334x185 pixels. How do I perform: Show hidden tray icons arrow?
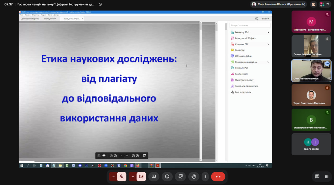(x=246, y=166)
